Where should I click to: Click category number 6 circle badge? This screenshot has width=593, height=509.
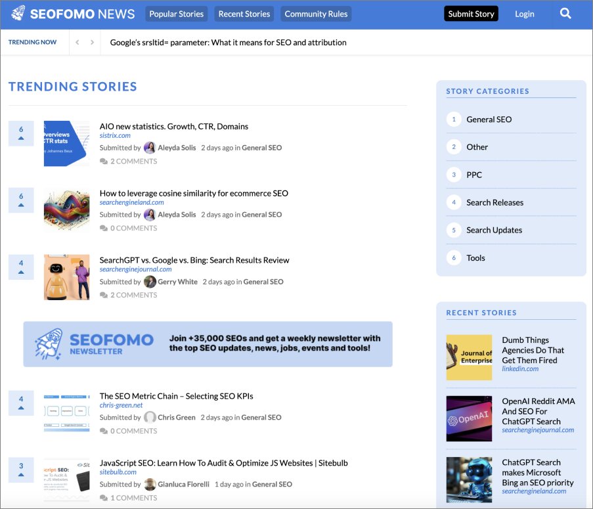point(454,258)
